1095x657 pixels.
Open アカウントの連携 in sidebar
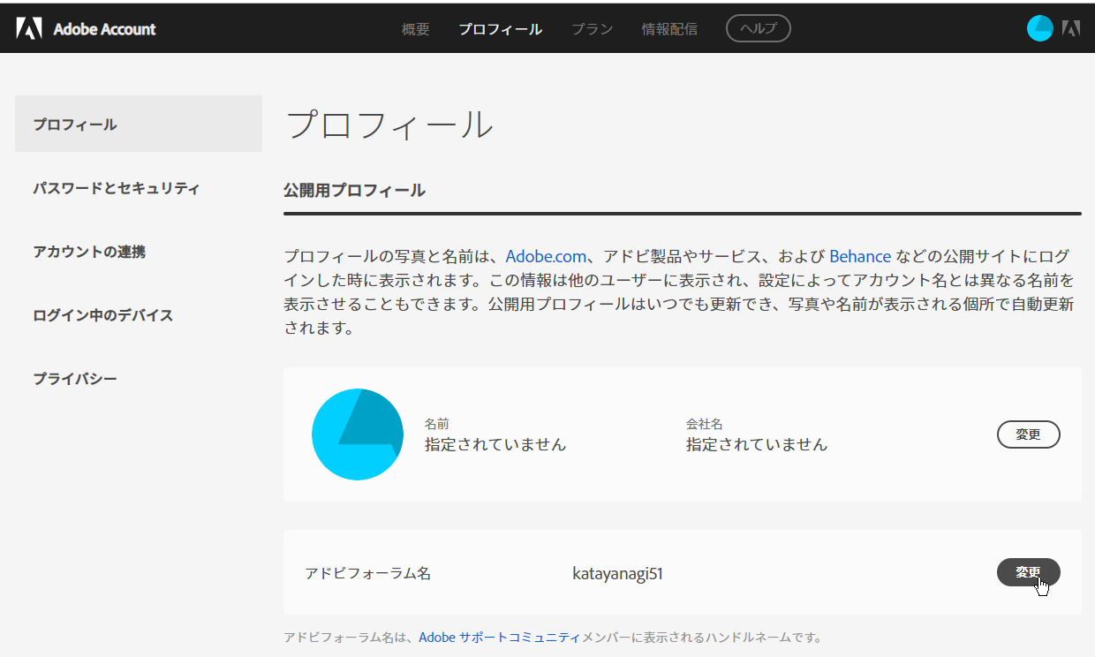pyautogui.click(x=89, y=252)
